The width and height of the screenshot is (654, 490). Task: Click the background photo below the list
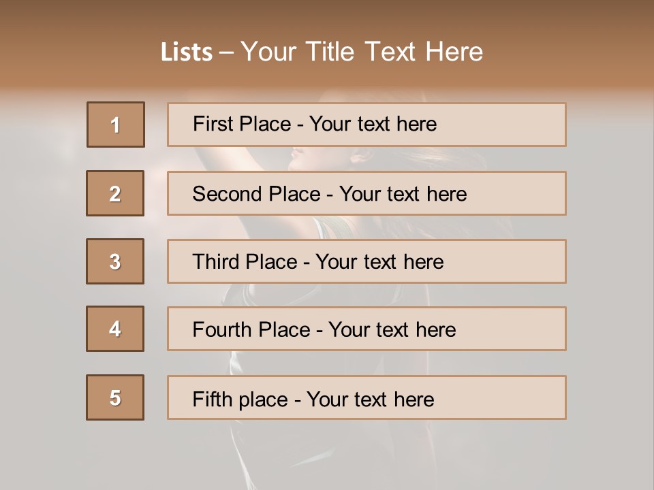pos(327,456)
